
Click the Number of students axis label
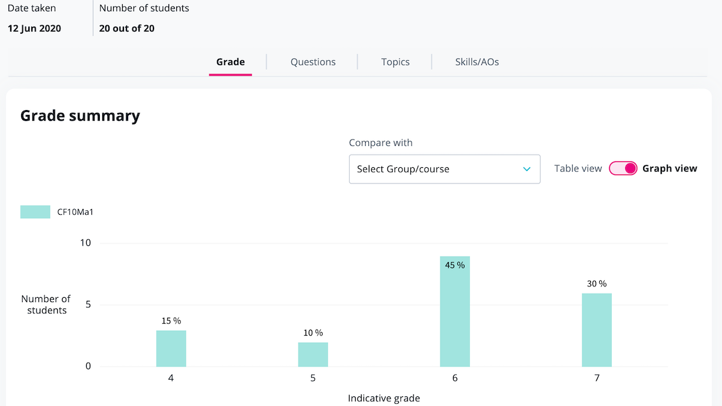(46, 304)
